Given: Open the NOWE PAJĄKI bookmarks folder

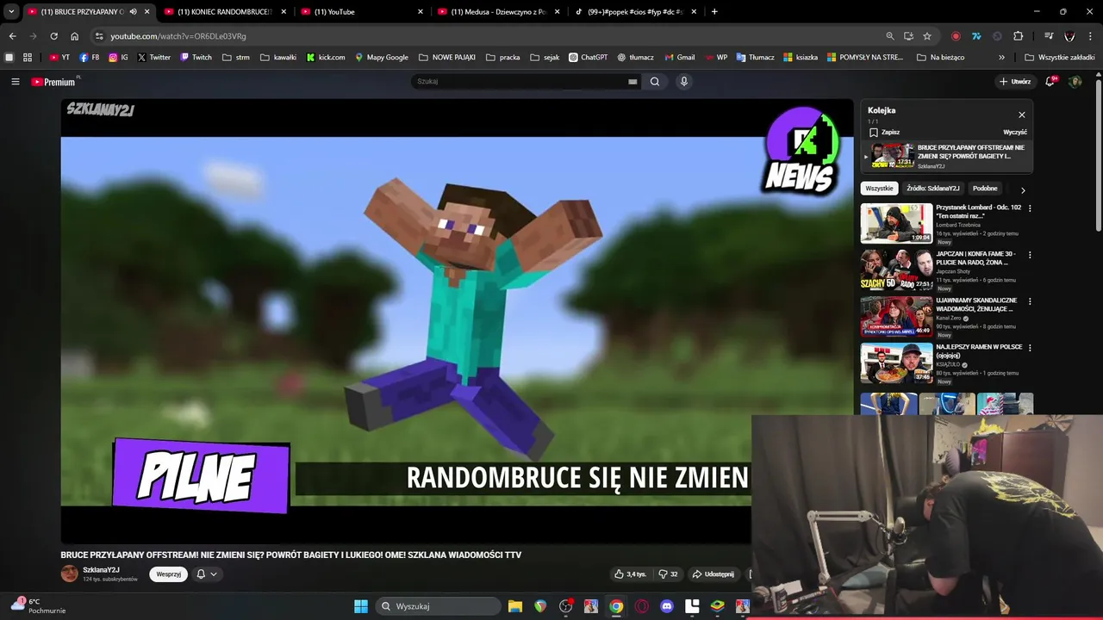Looking at the screenshot, I should [x=447, y=58].
